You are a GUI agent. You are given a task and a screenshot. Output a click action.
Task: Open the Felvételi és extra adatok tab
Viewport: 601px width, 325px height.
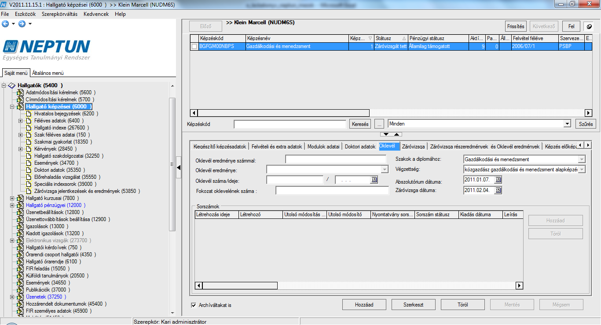[x=276, y=146]
